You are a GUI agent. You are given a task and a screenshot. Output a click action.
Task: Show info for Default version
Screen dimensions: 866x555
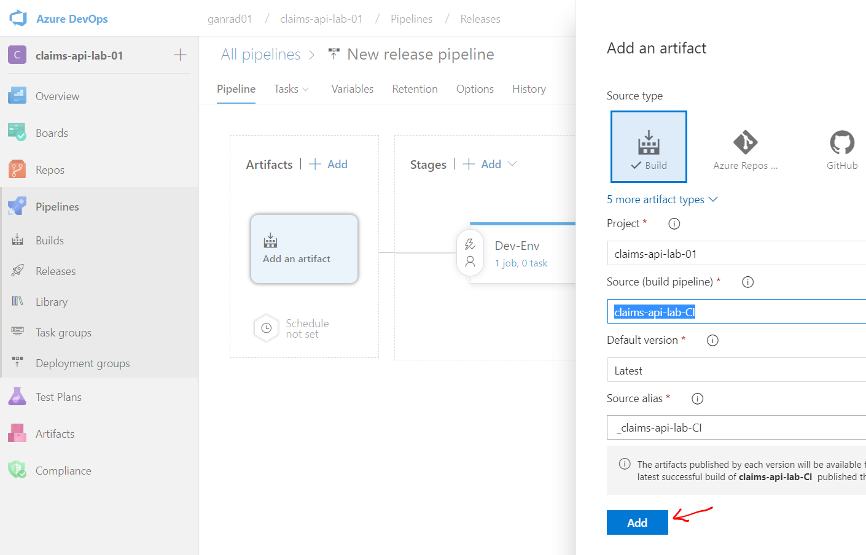712,340
